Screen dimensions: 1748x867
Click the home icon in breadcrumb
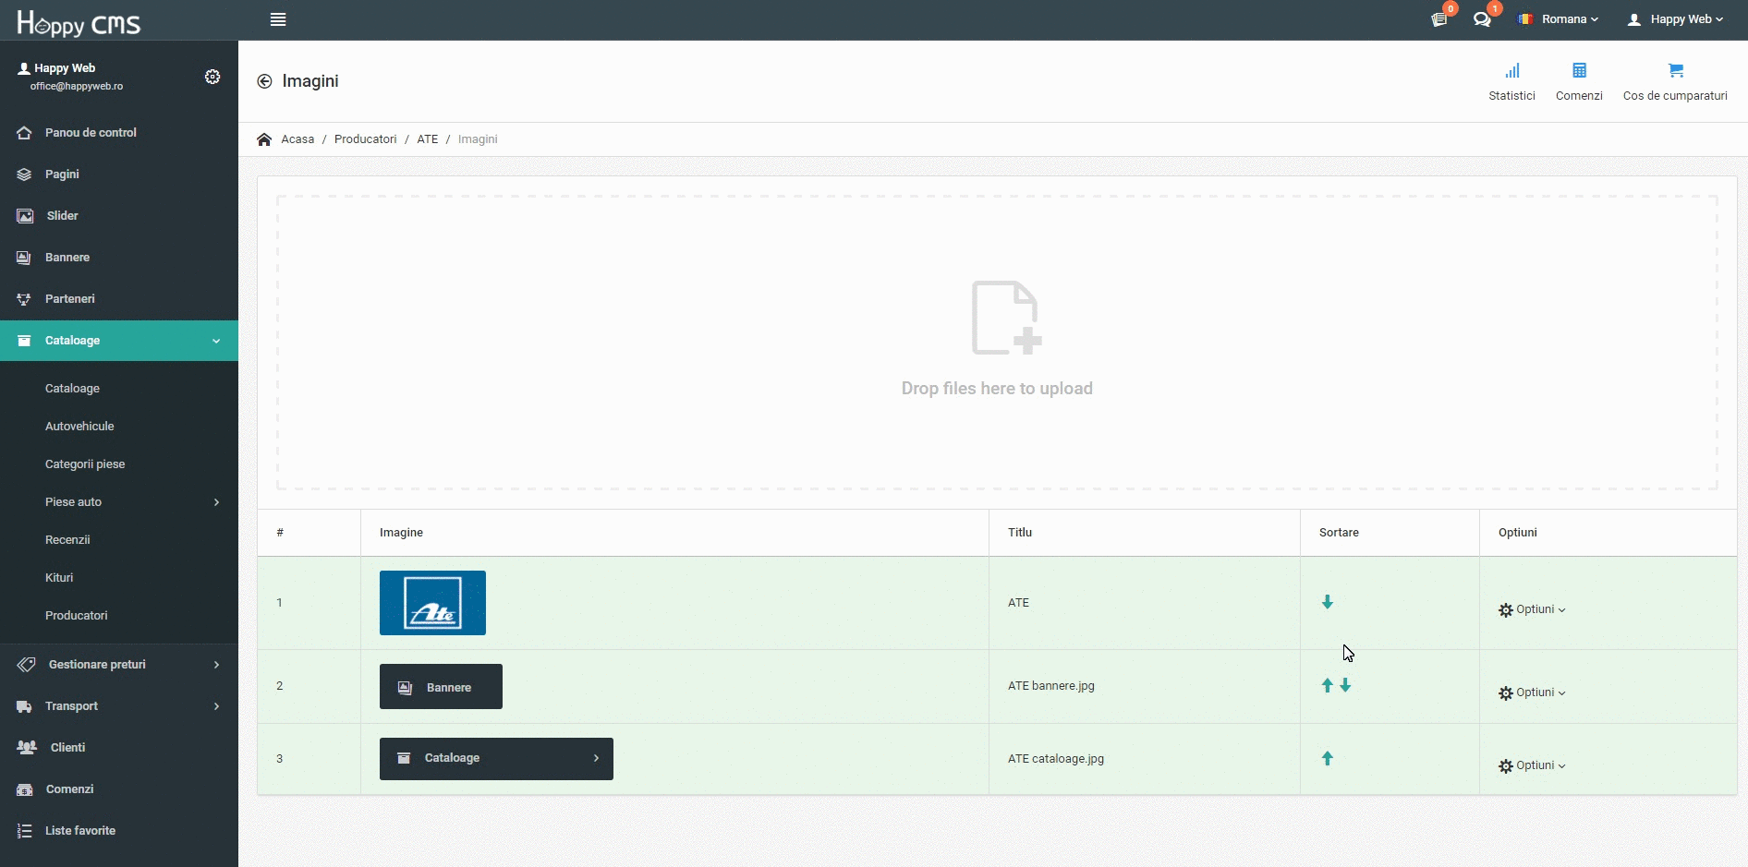coord(264,139)
